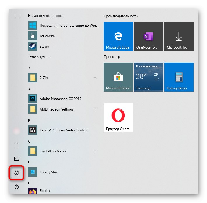Open Settings via the gear icon
The width and height of the screenshot is (207, 203).
(17, 172)
